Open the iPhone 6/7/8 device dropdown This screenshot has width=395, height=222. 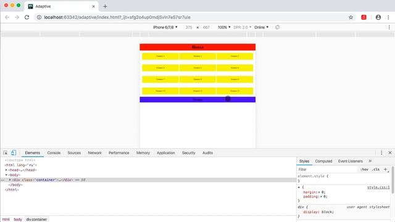pos(165,27)
